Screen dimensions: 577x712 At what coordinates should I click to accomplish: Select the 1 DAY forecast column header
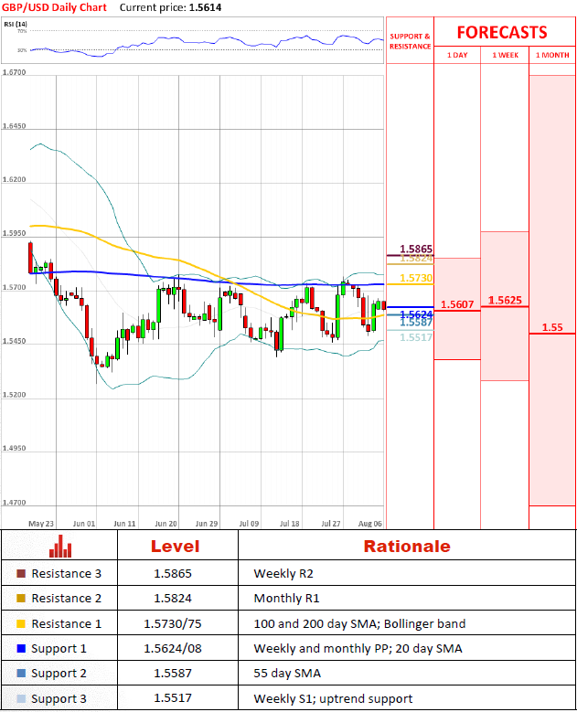coord(456,56)
